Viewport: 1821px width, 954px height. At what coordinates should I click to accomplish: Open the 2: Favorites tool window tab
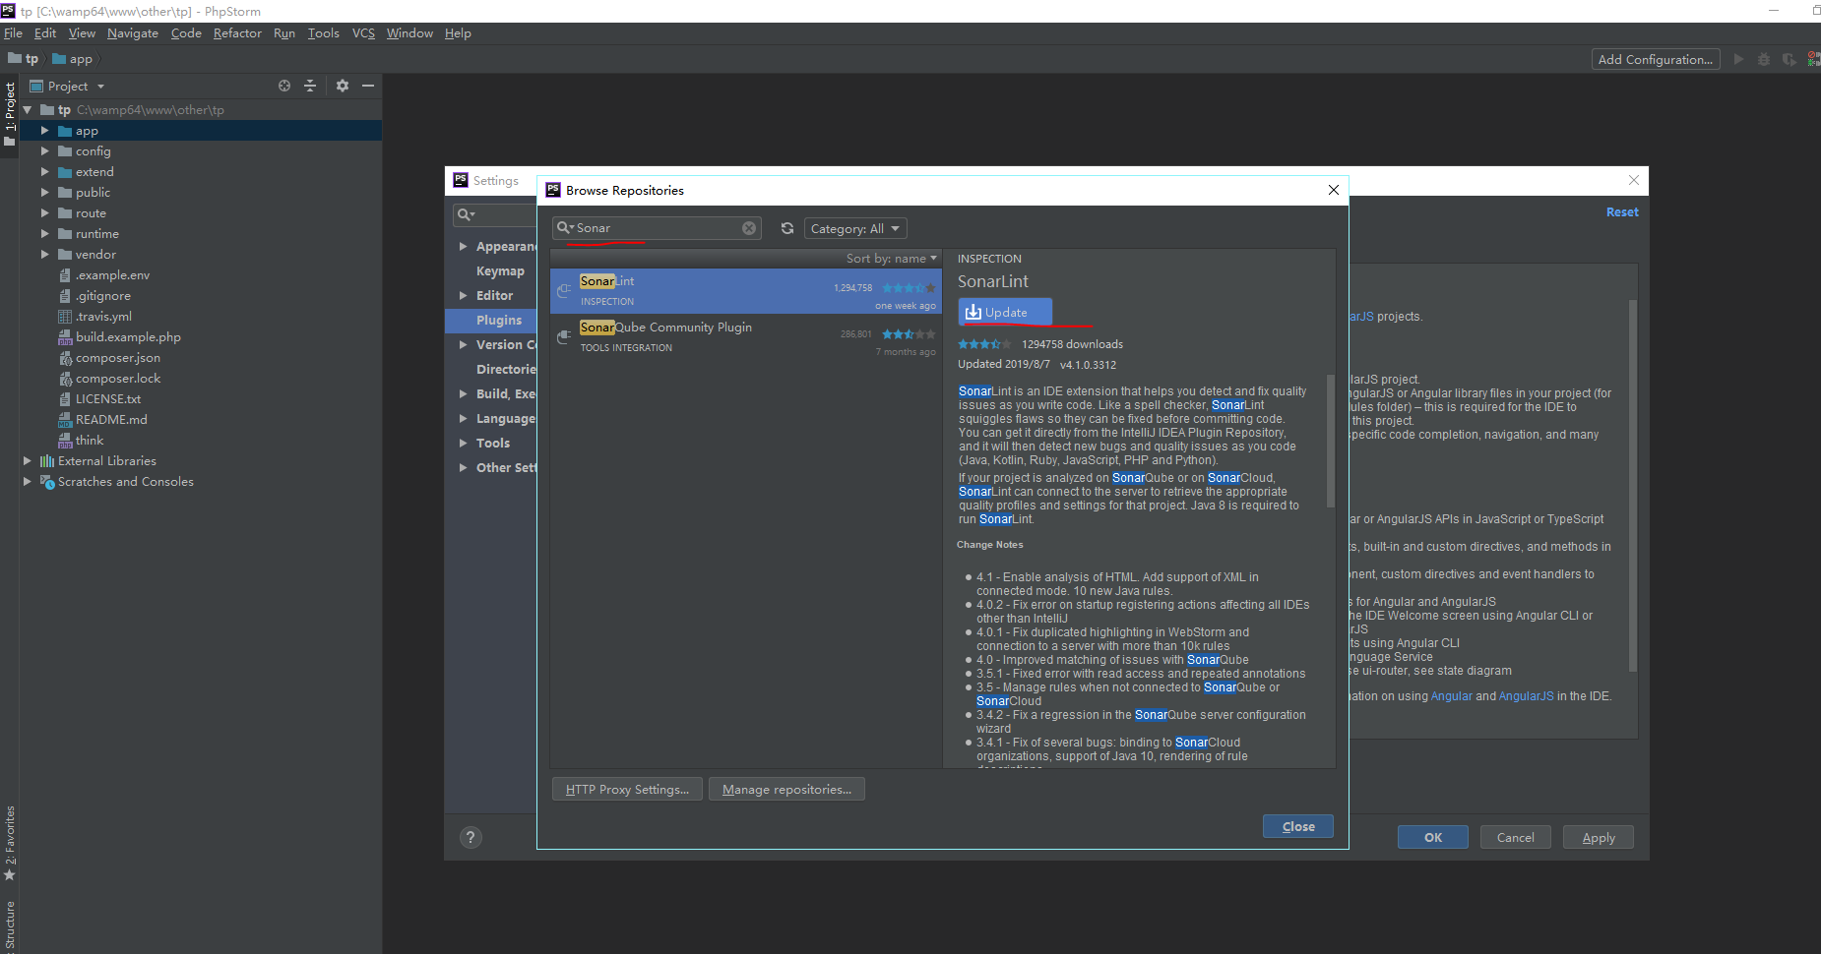click(10, 843)
